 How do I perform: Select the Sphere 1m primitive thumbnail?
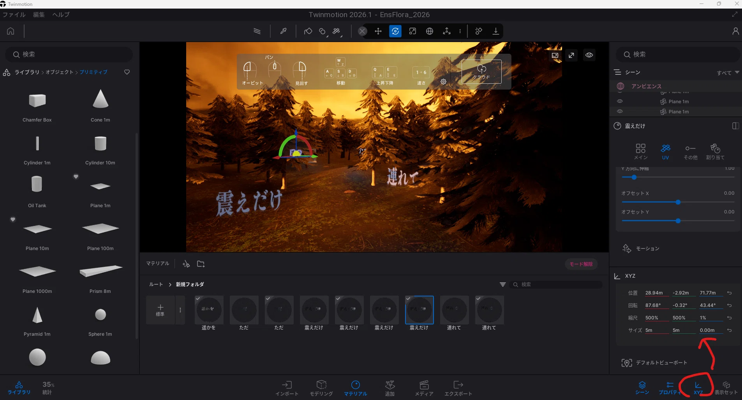(100, 314)
